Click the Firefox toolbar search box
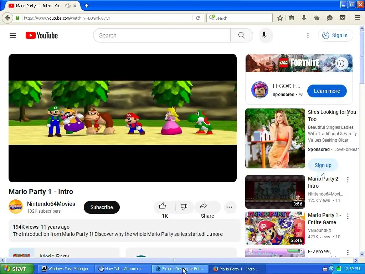Viewport: 365px width, 274px height. pyautogui.click(x=239, y=18)
